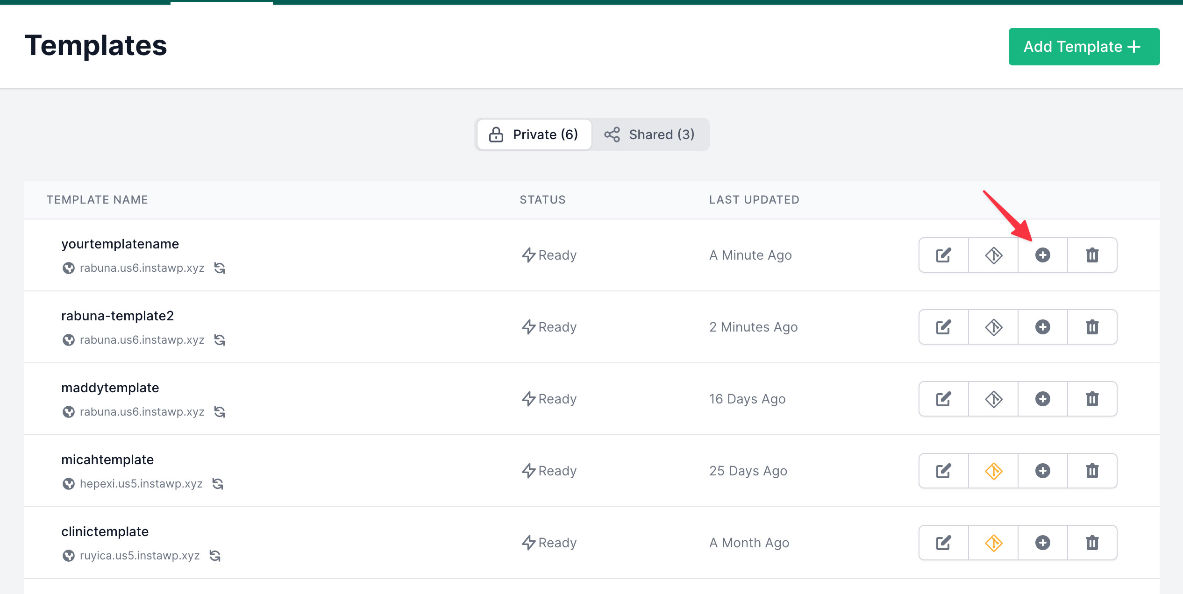Switch to the Private (6) tab
The image size is (1183, 594).
tap(534, 134)
